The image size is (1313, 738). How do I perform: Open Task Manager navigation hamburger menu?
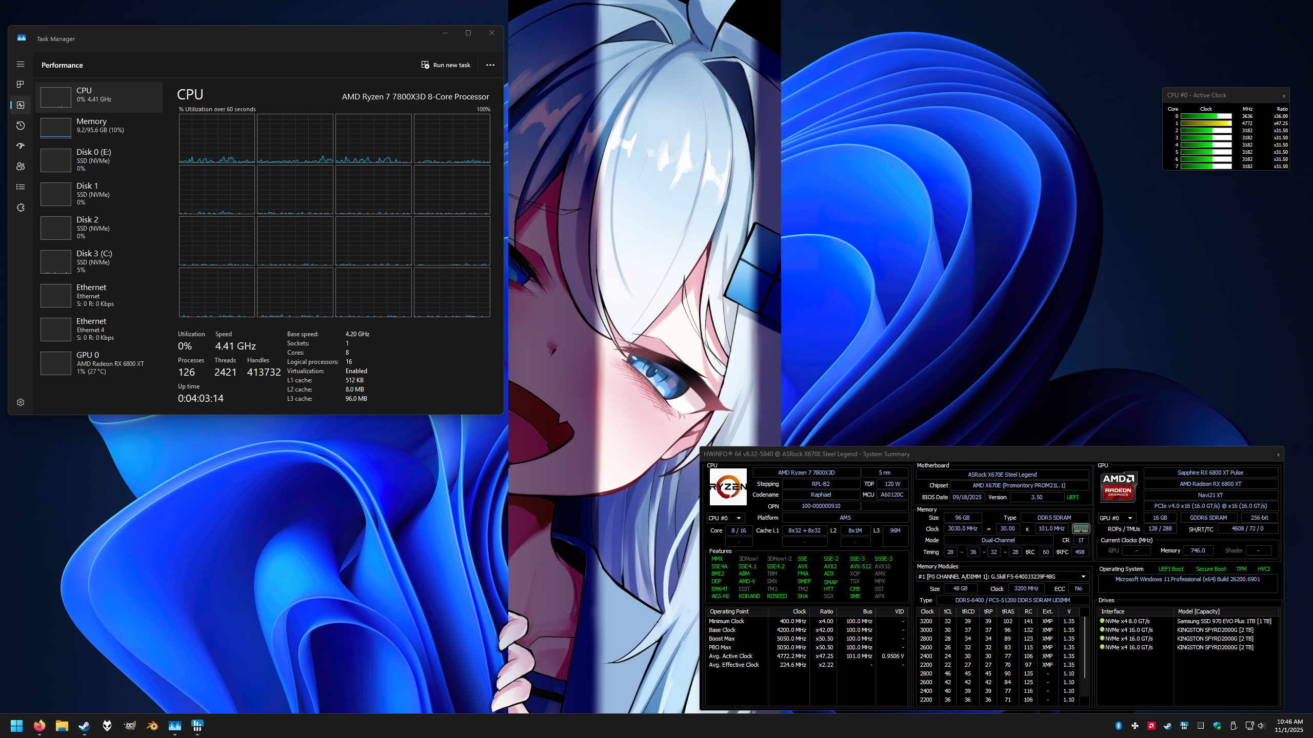[21, 64]
